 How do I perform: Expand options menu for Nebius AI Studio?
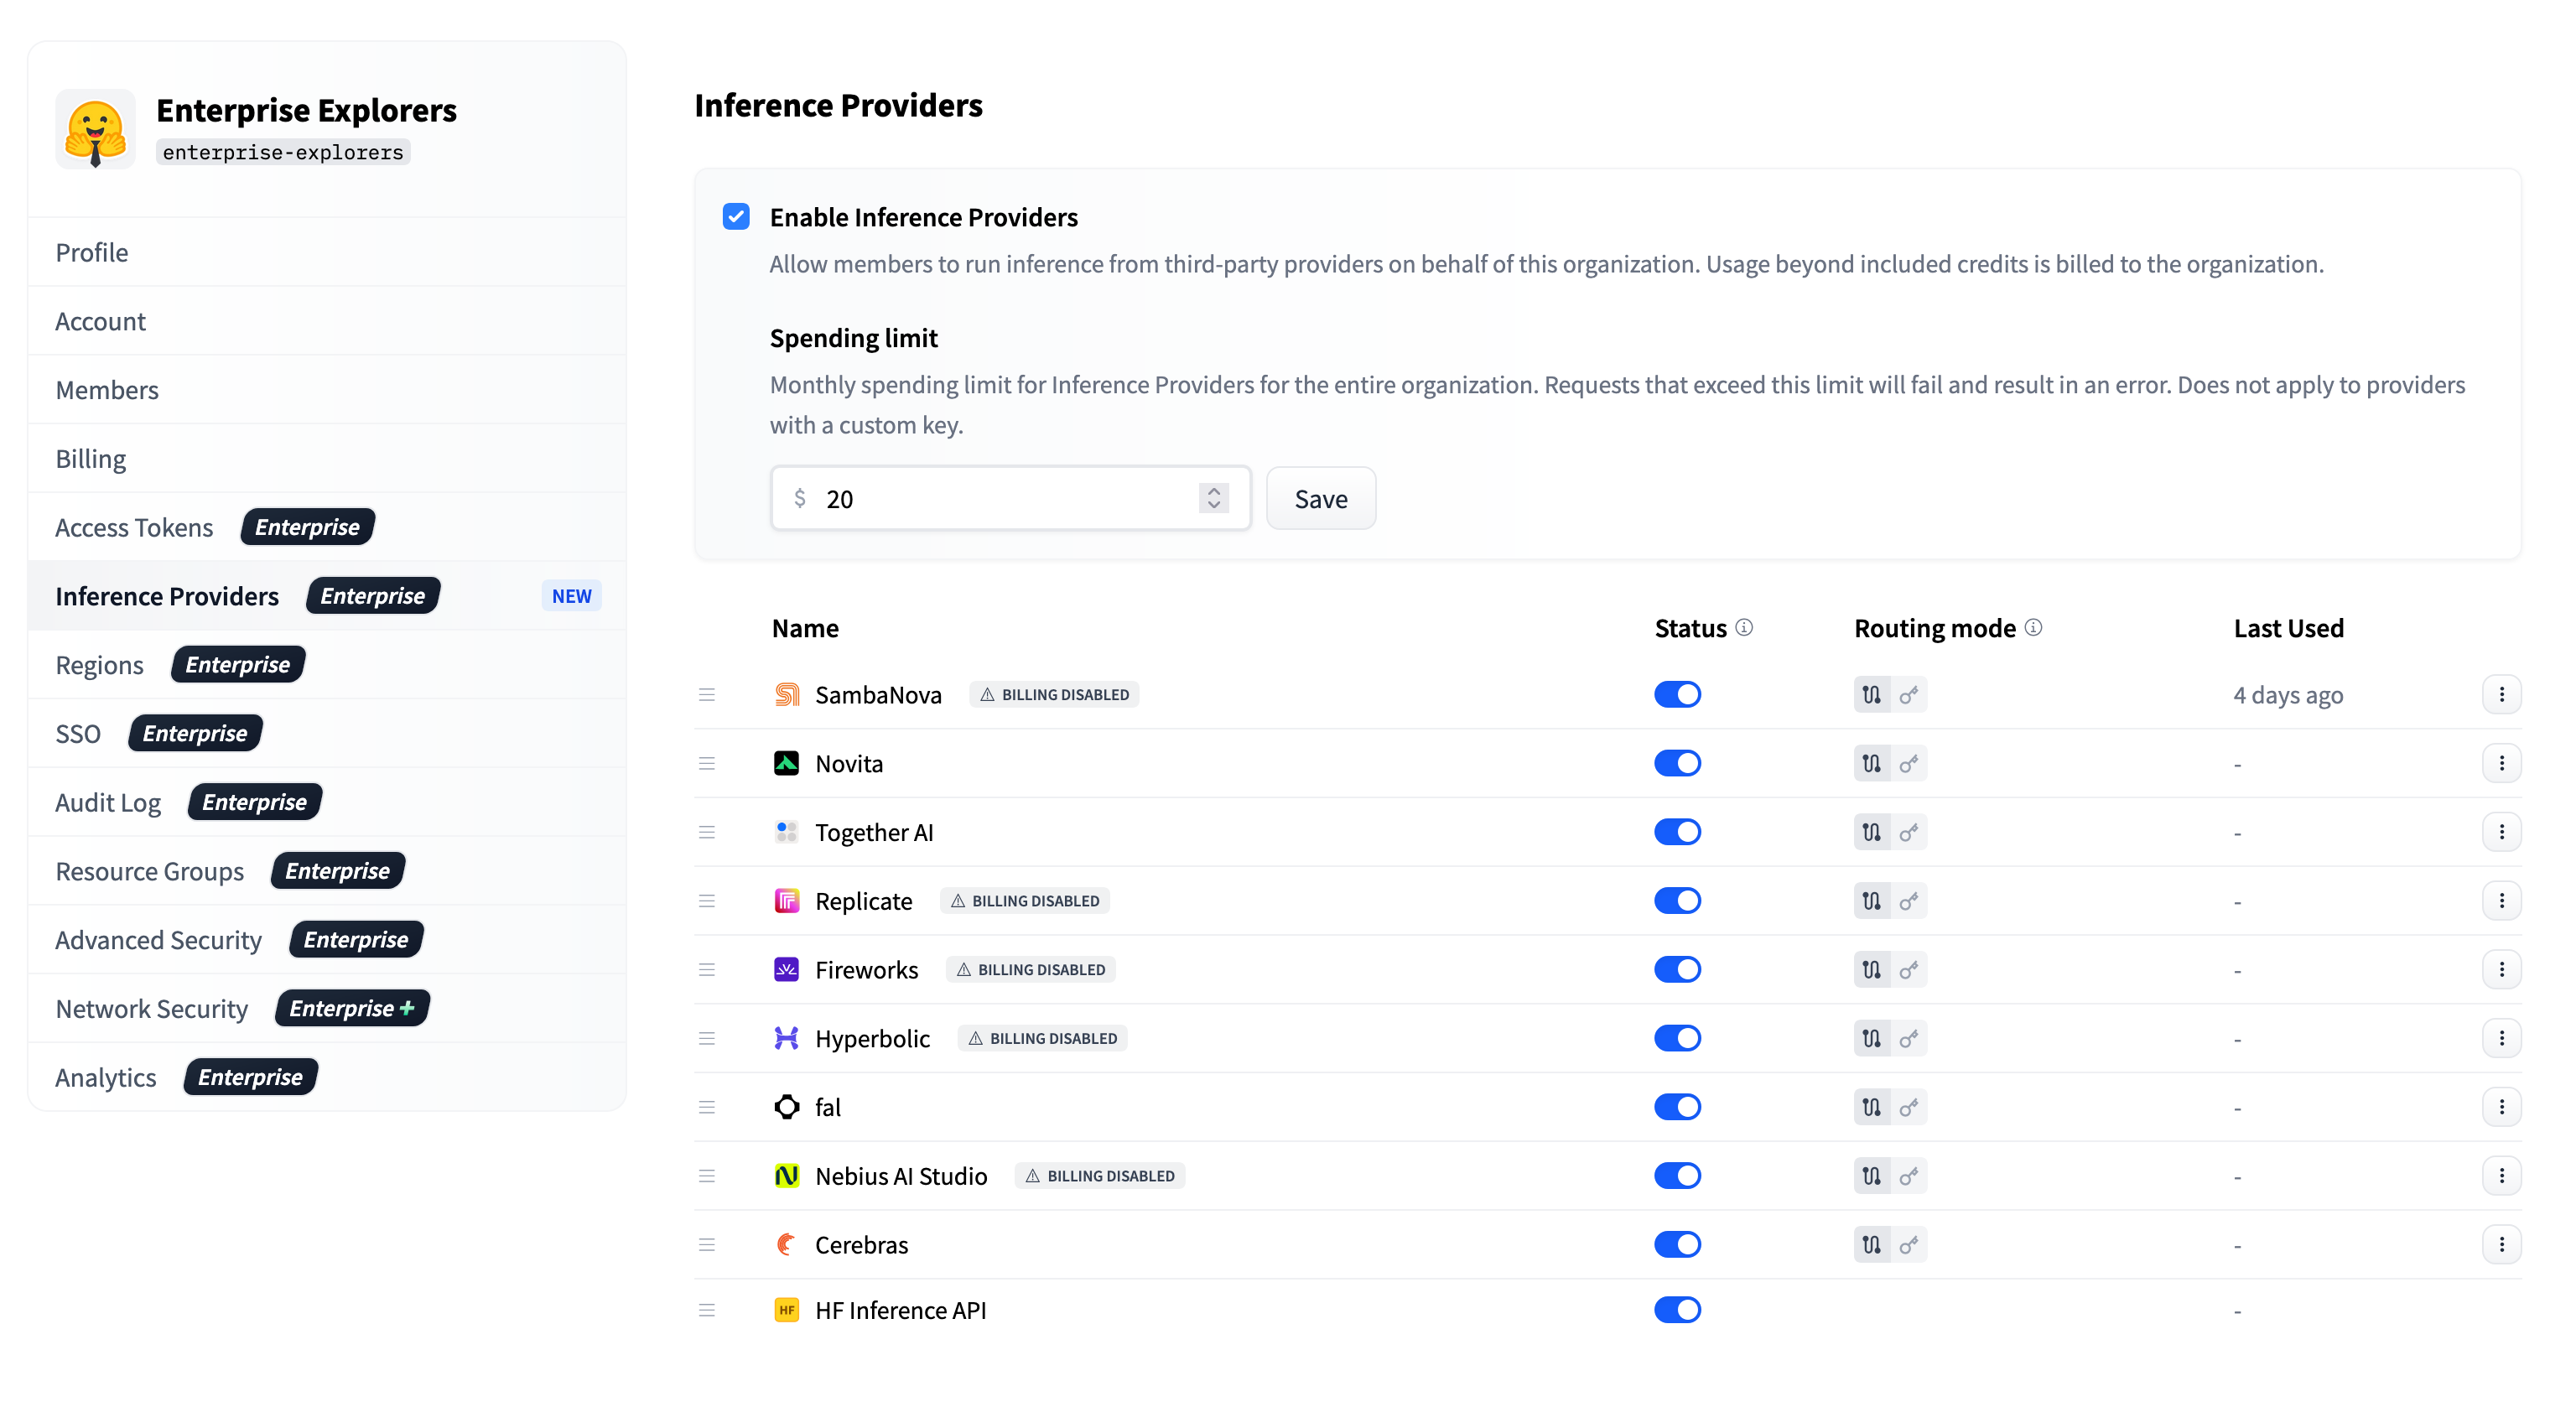pos(2501,1176)
